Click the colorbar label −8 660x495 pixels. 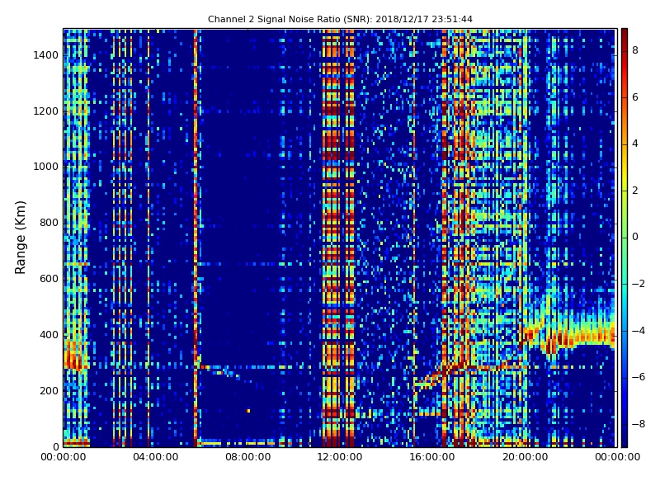[x=639, y=424]
